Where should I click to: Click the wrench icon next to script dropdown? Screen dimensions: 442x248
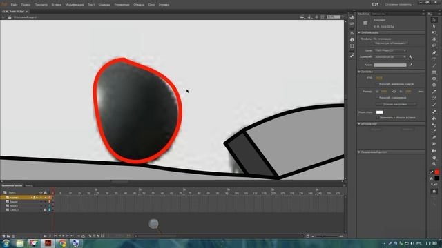pyautogui.click(x=411, y=57)
